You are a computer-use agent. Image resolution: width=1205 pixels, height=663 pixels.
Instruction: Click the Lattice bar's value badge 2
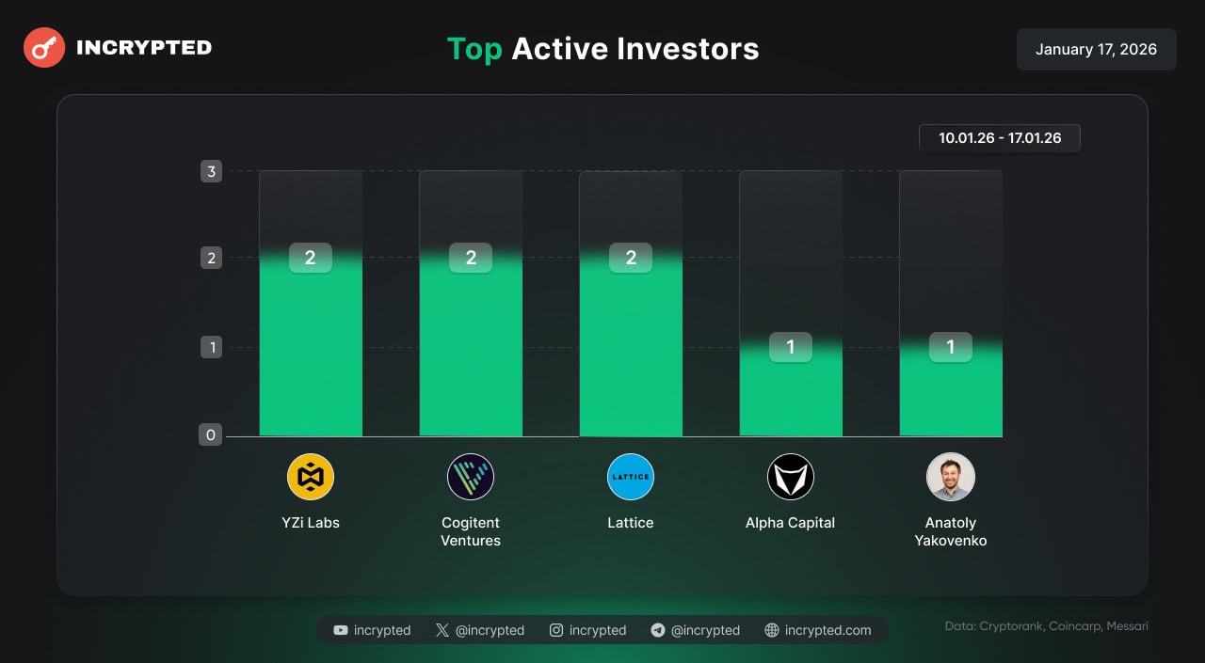[x=631, y=258]
